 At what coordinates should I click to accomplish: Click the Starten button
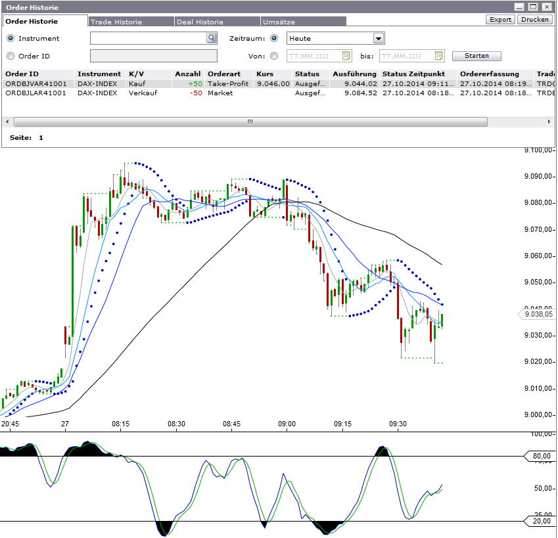click(x=477, y=56)
